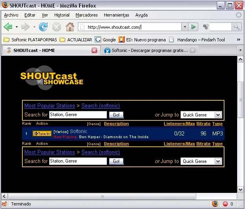Sort by the bottom Type header

(x=217, y=144)
